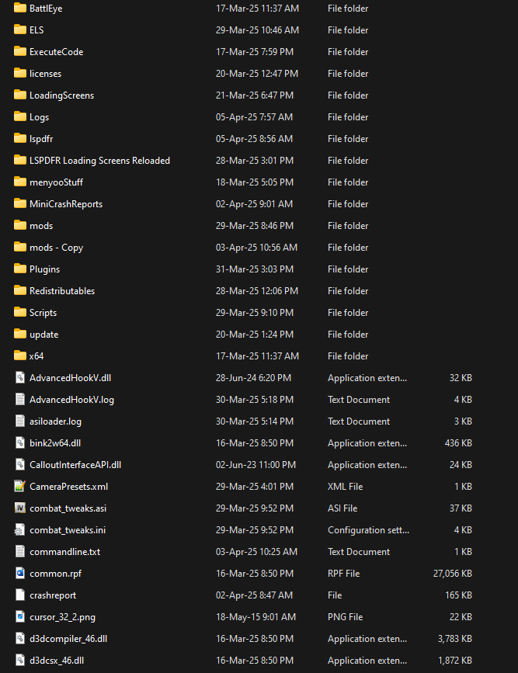
Task: Click the common.rpf file icon
Action: [19, 574]
